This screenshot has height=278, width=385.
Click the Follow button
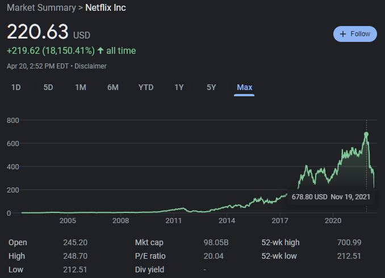pos(355,34)
